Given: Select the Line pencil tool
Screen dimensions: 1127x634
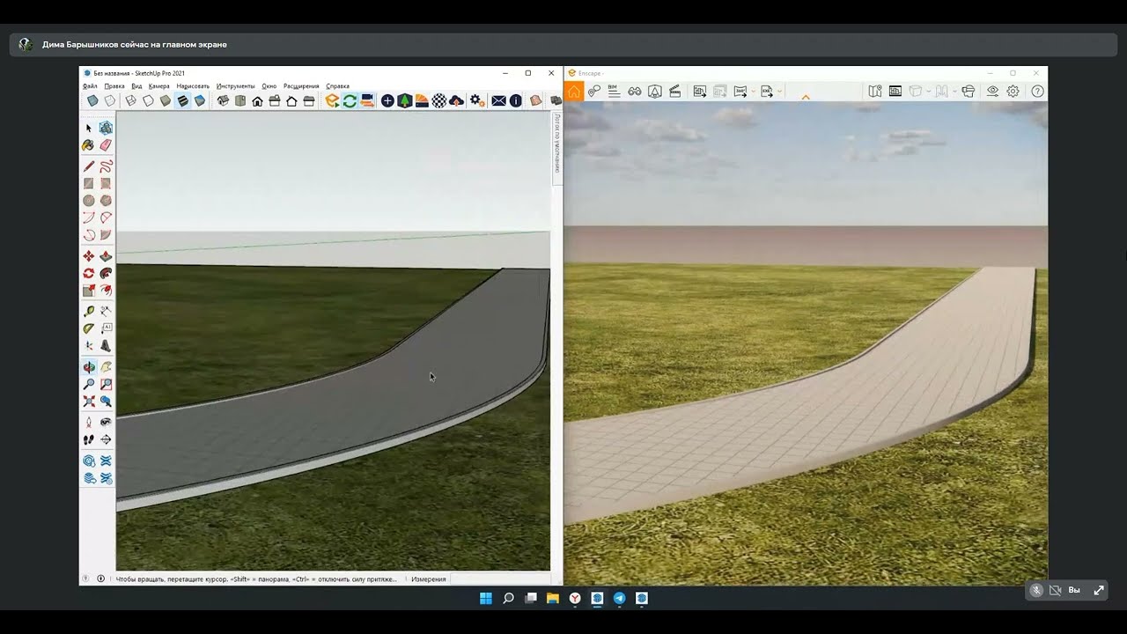Looking at the screenshot, I should (89, 166).
